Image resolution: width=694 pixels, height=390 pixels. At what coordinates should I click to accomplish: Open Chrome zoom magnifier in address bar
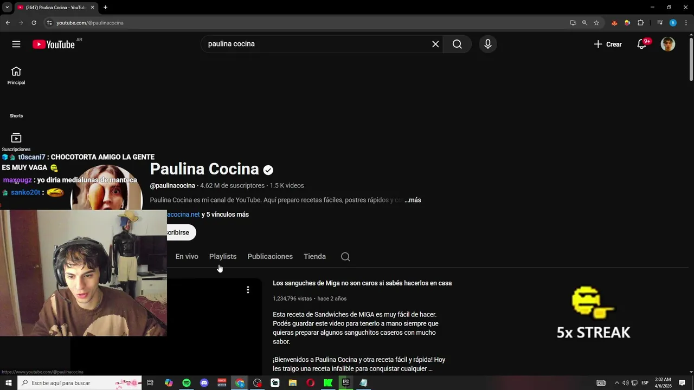click(584, 23)
